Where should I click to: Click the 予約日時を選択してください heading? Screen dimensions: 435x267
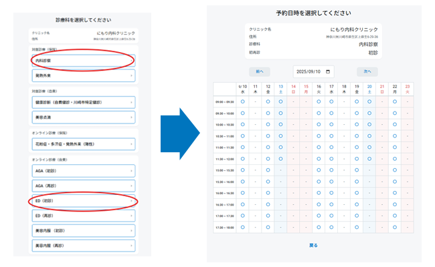pos(313,13)
